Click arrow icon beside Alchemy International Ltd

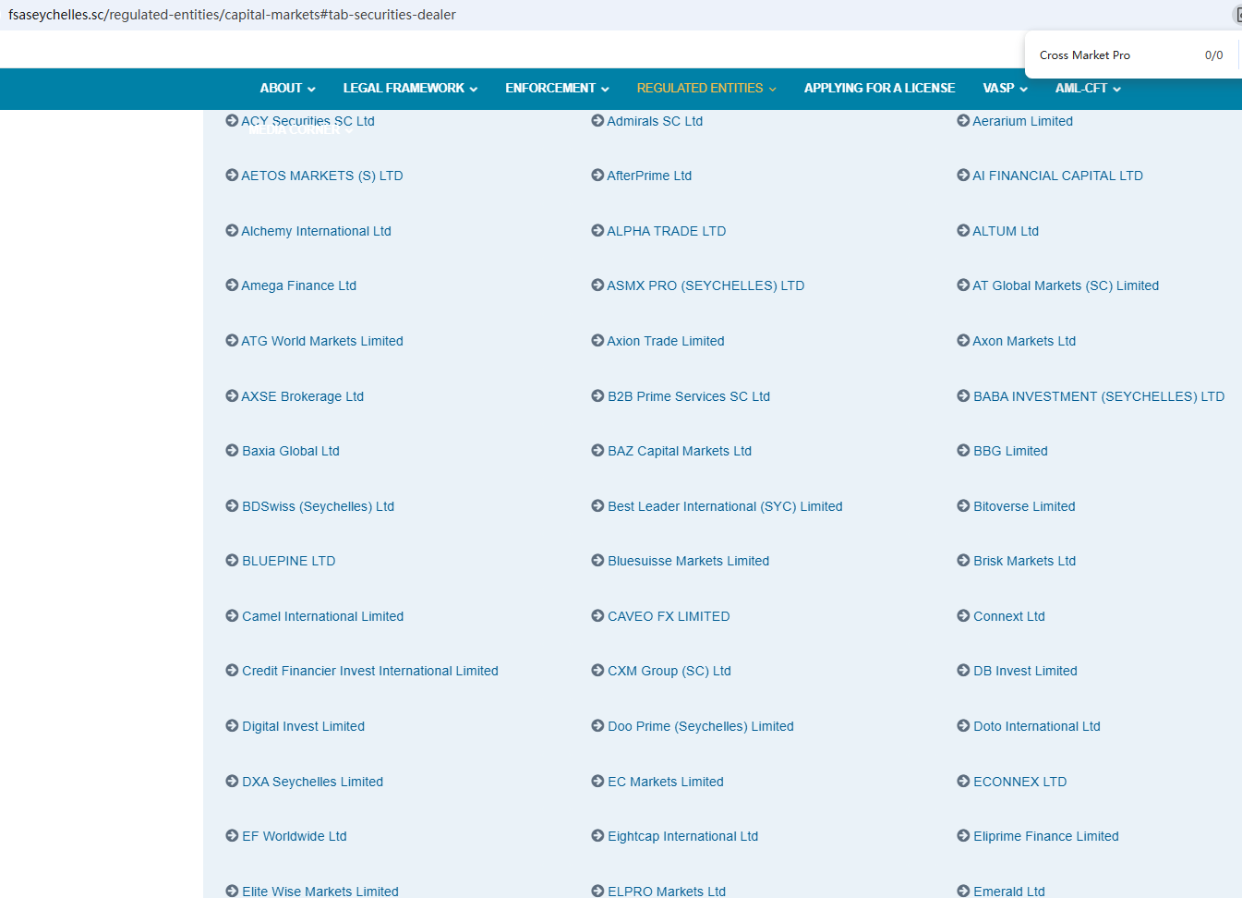[232, 231]
